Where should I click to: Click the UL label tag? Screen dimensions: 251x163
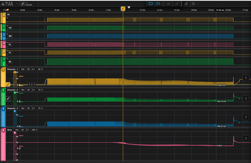[x=10, y=44]
